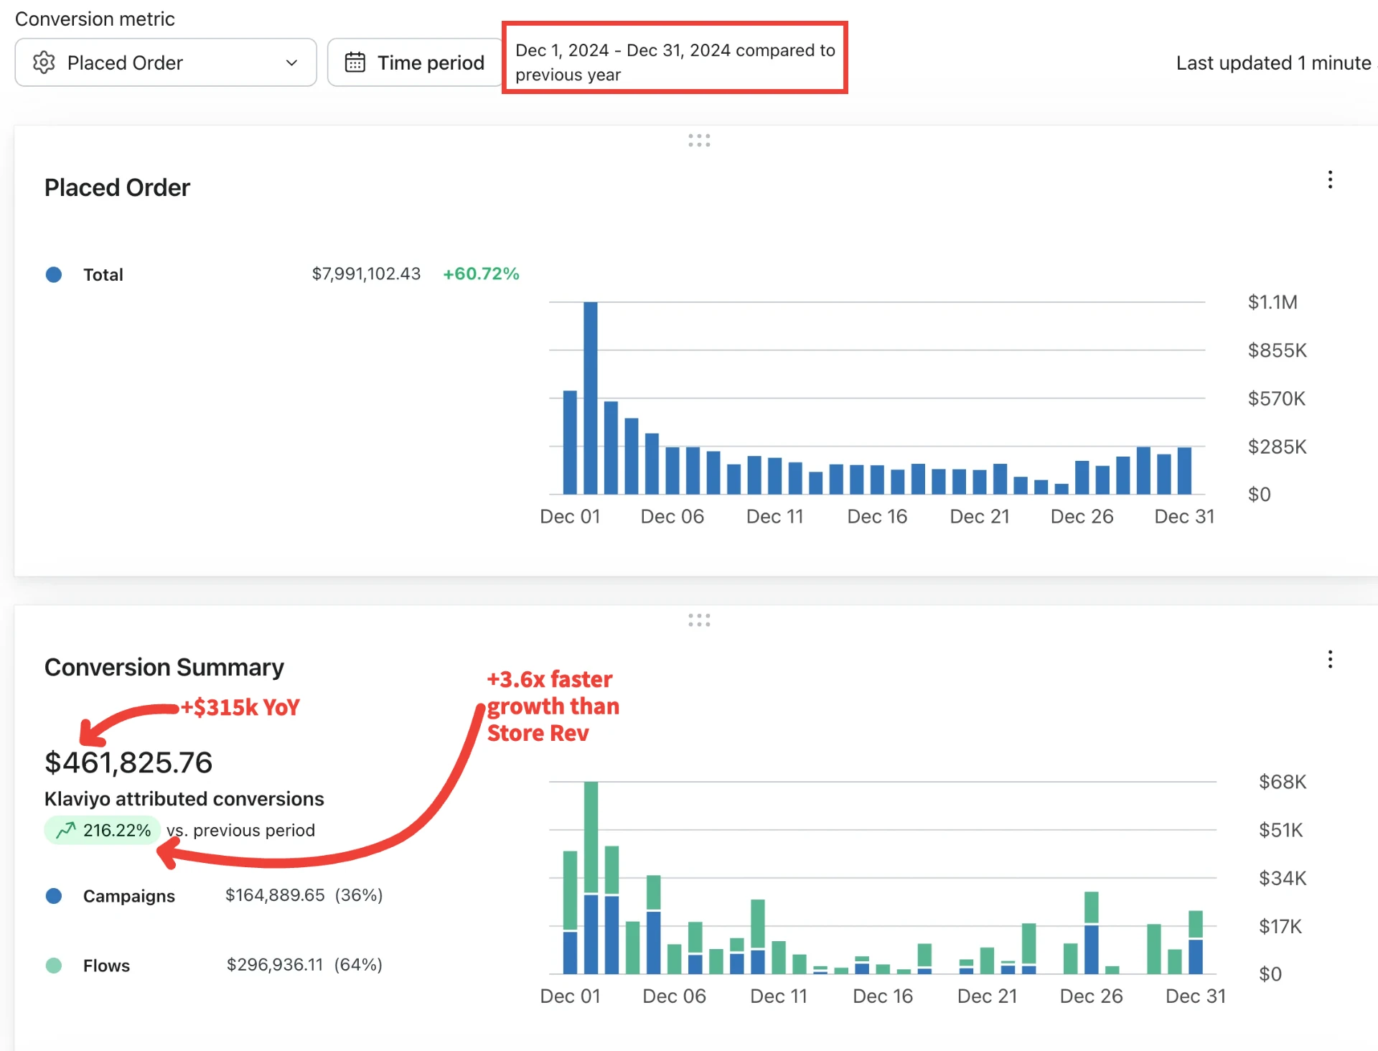
Task: Click the Flows value $296,936.11
Action: tap(275, 964)
